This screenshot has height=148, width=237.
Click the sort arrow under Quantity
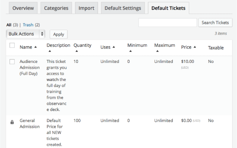click(76, 51)
